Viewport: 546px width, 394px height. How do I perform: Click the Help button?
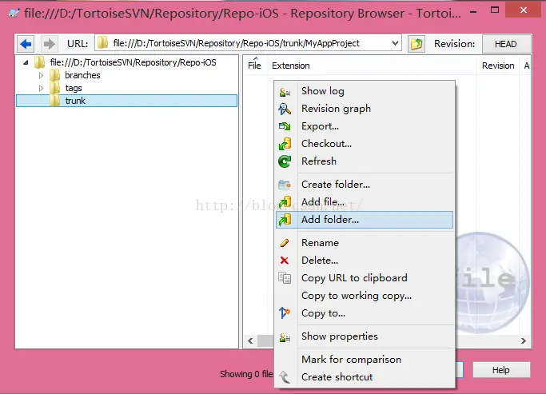[501, 370]
